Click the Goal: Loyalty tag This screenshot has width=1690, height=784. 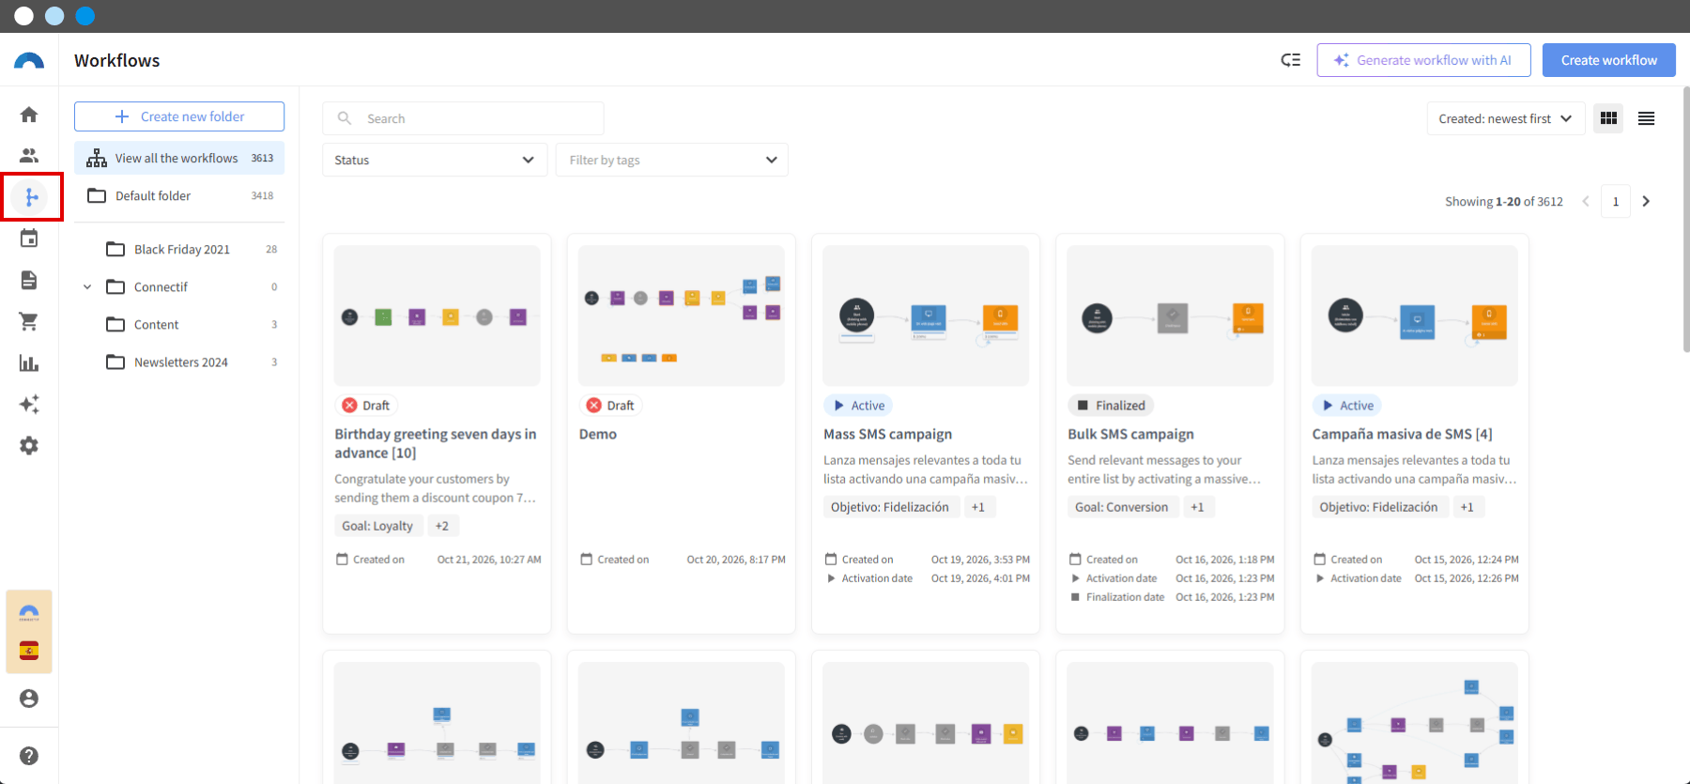tap(377, 526)
